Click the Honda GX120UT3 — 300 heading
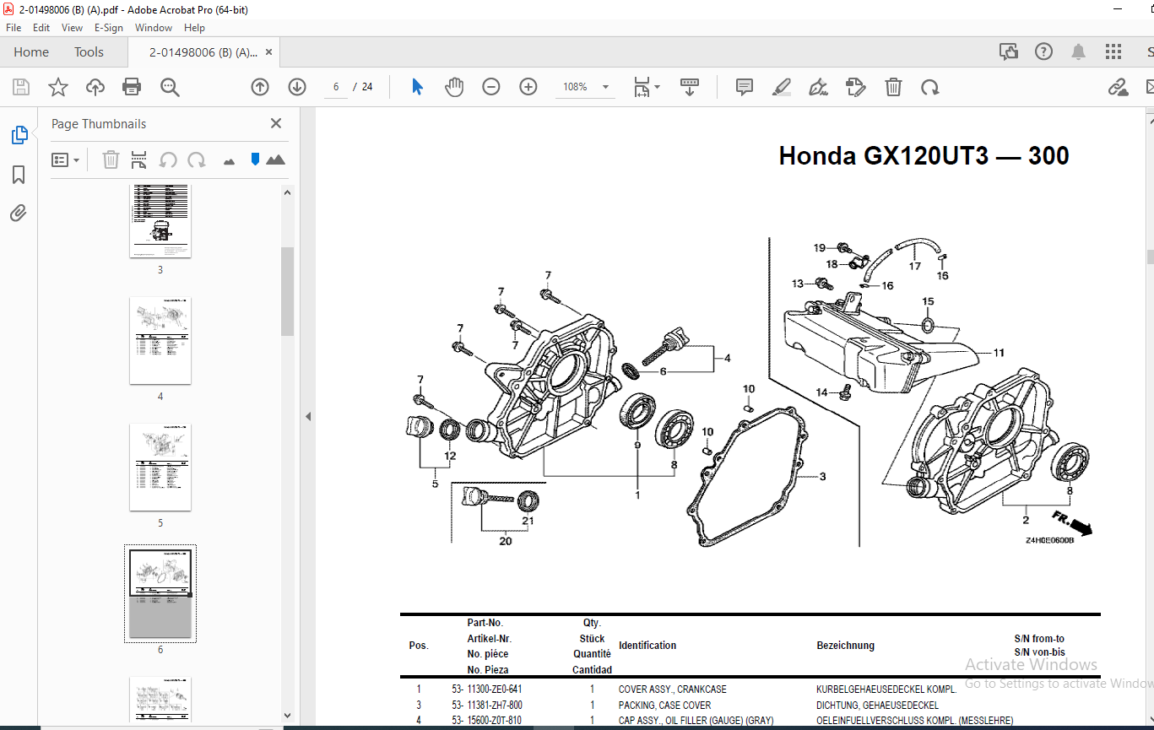 pyautogui.click(x=924, y=155)
